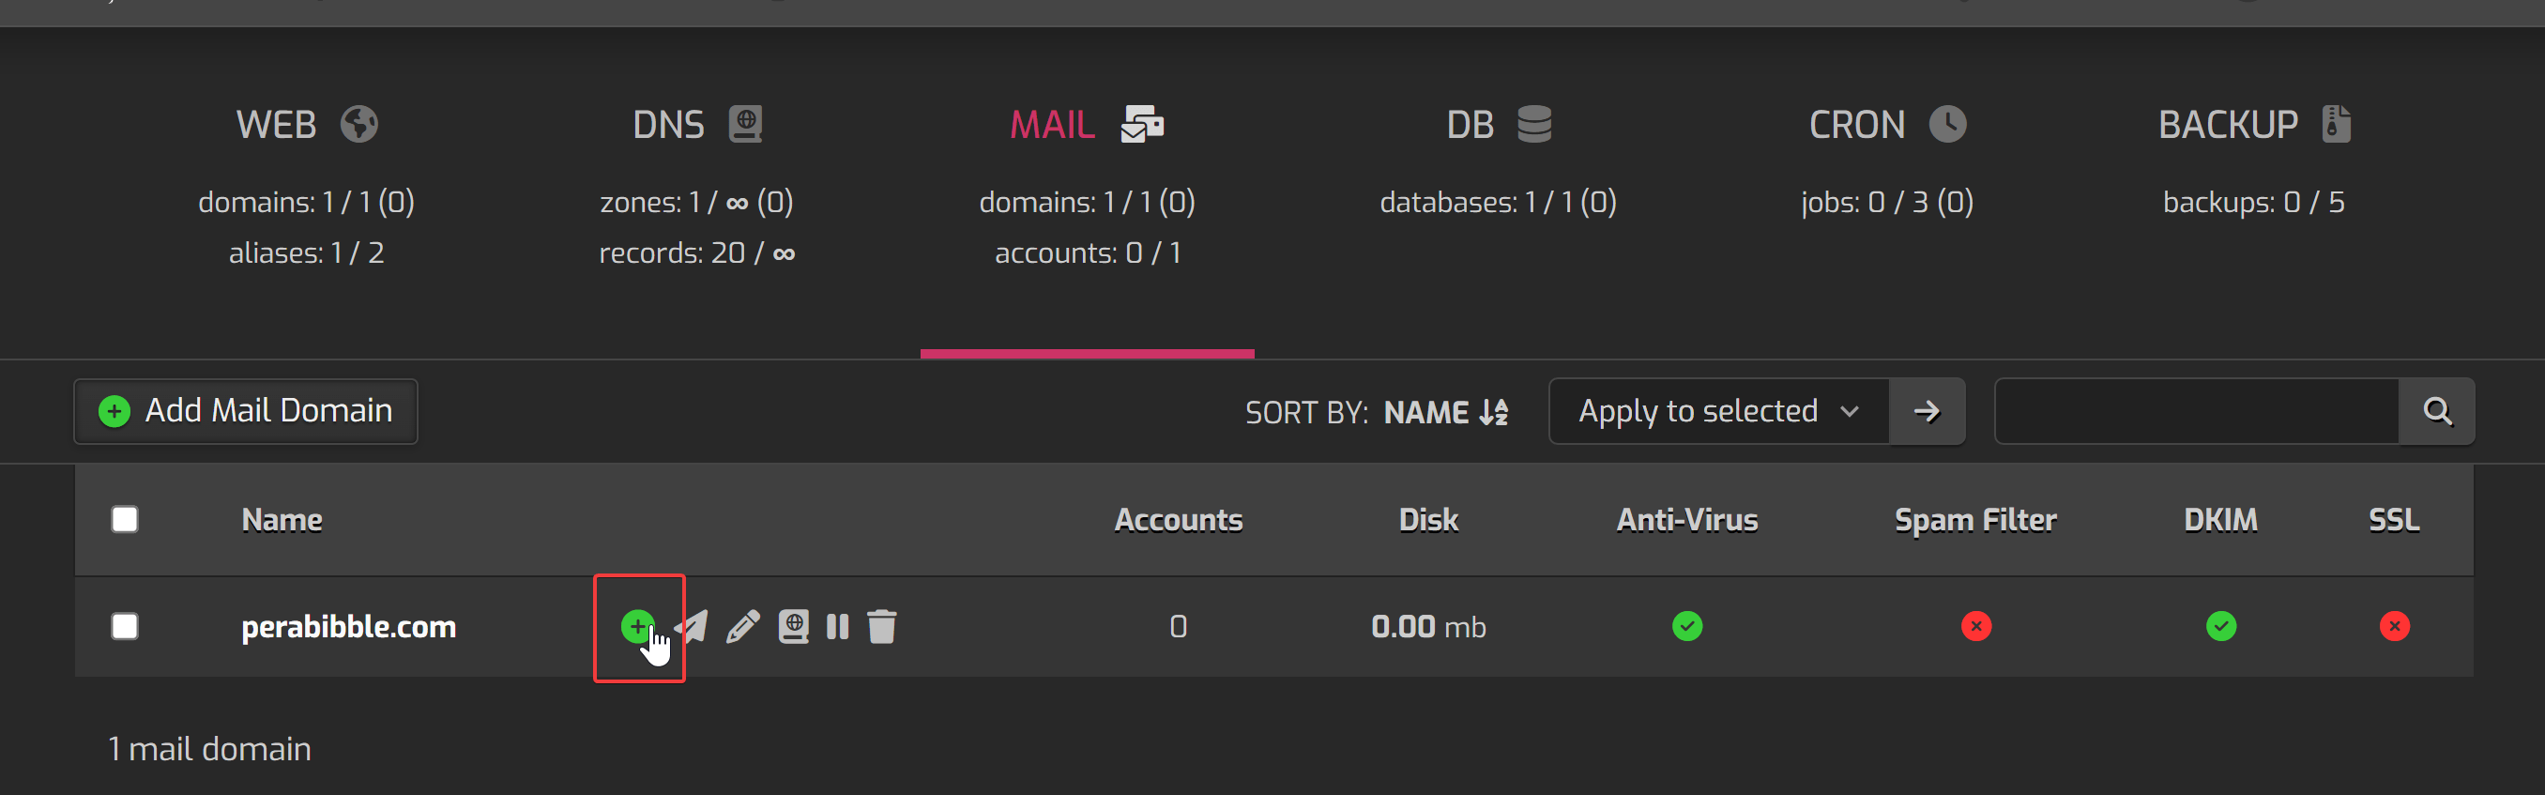This screenshot has width=2545, height=795.
Task: Open DNS records icon for perabibble.com
Action: point(792,626)
